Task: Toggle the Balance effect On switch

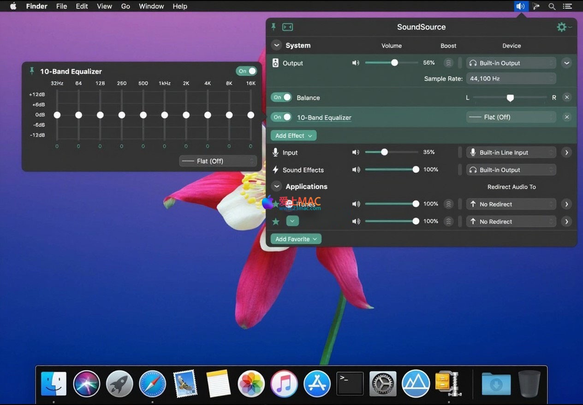Action: (x=281, y=98)
